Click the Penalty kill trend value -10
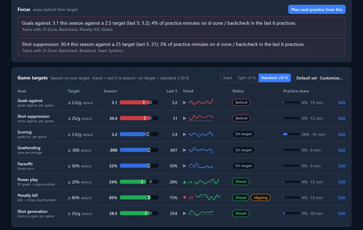 click(x=190, y=198)
